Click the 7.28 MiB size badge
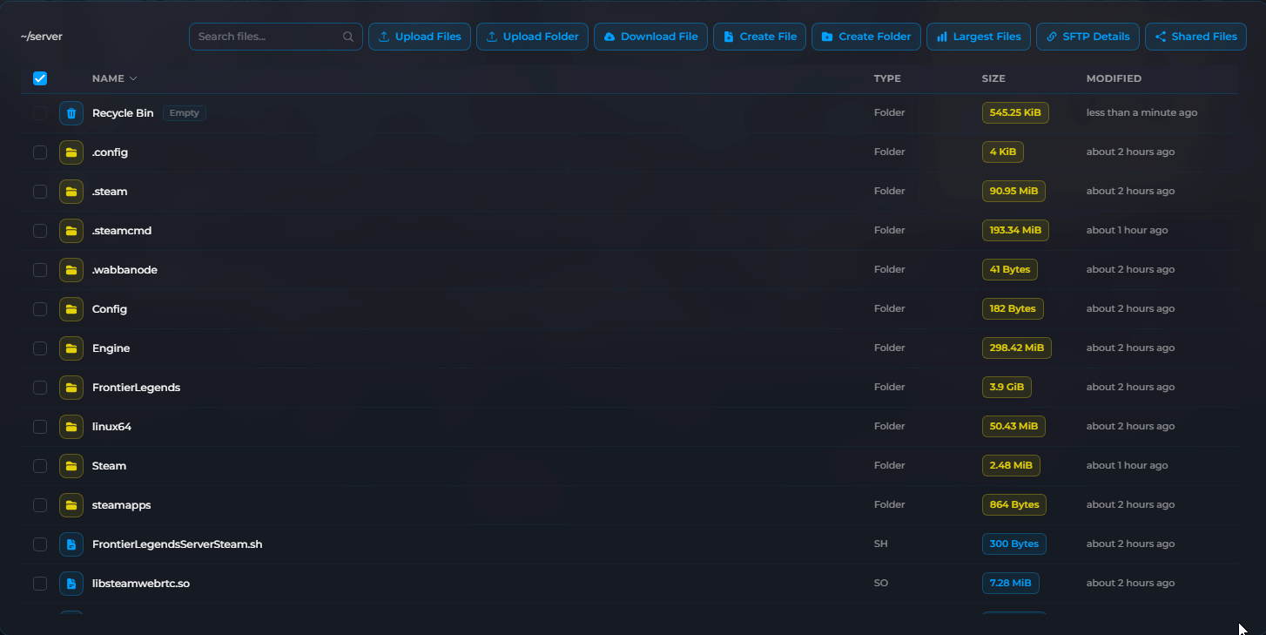 pyautogui.click(x=1010, y=583)
